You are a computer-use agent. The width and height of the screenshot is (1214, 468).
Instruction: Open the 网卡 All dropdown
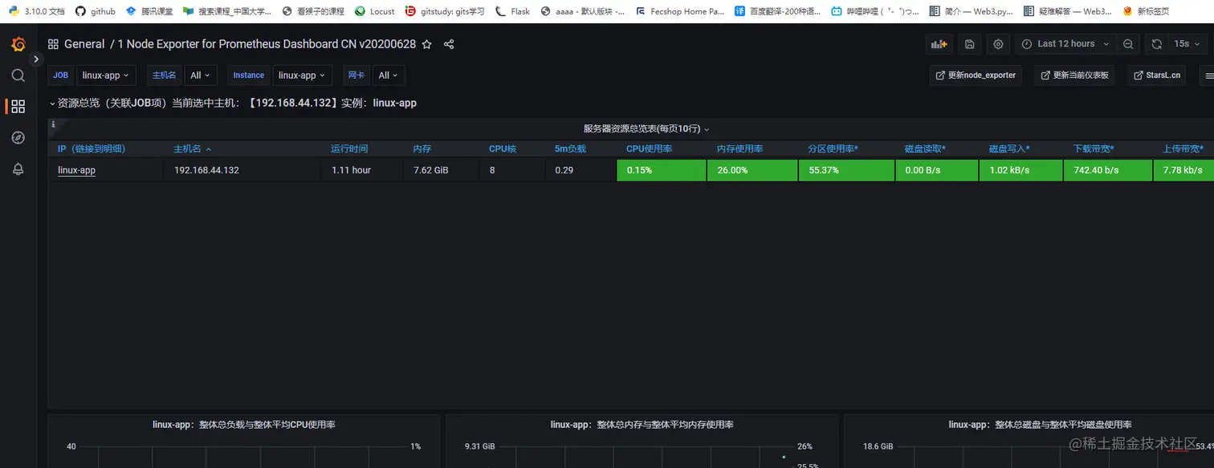pyautogui.click(x=389, y=75)
